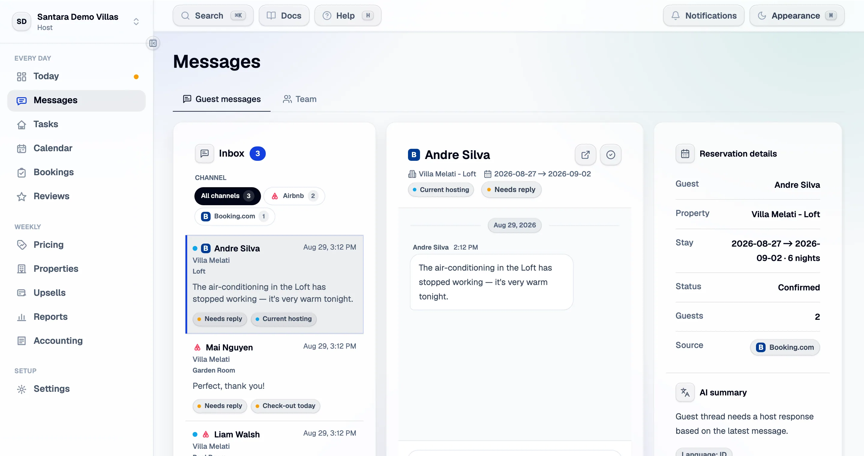Open Pricing section
This screenshot has height=456, width=864.
76,245
